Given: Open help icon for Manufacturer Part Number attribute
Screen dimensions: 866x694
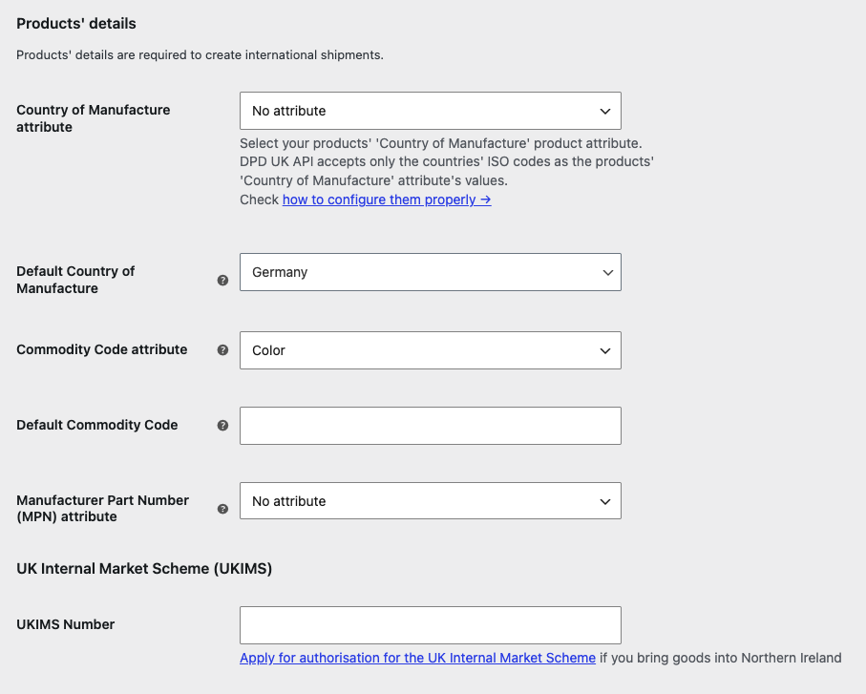Looking at the screenshot, I should coord(222,509).
